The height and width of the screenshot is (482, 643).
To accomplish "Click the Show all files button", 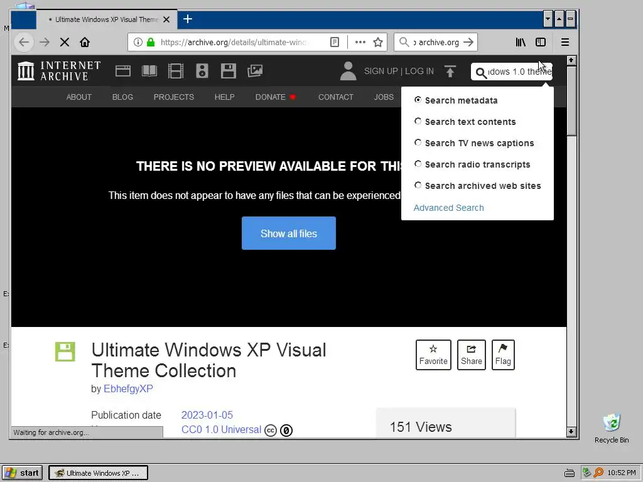I will [x=289, y=233].
